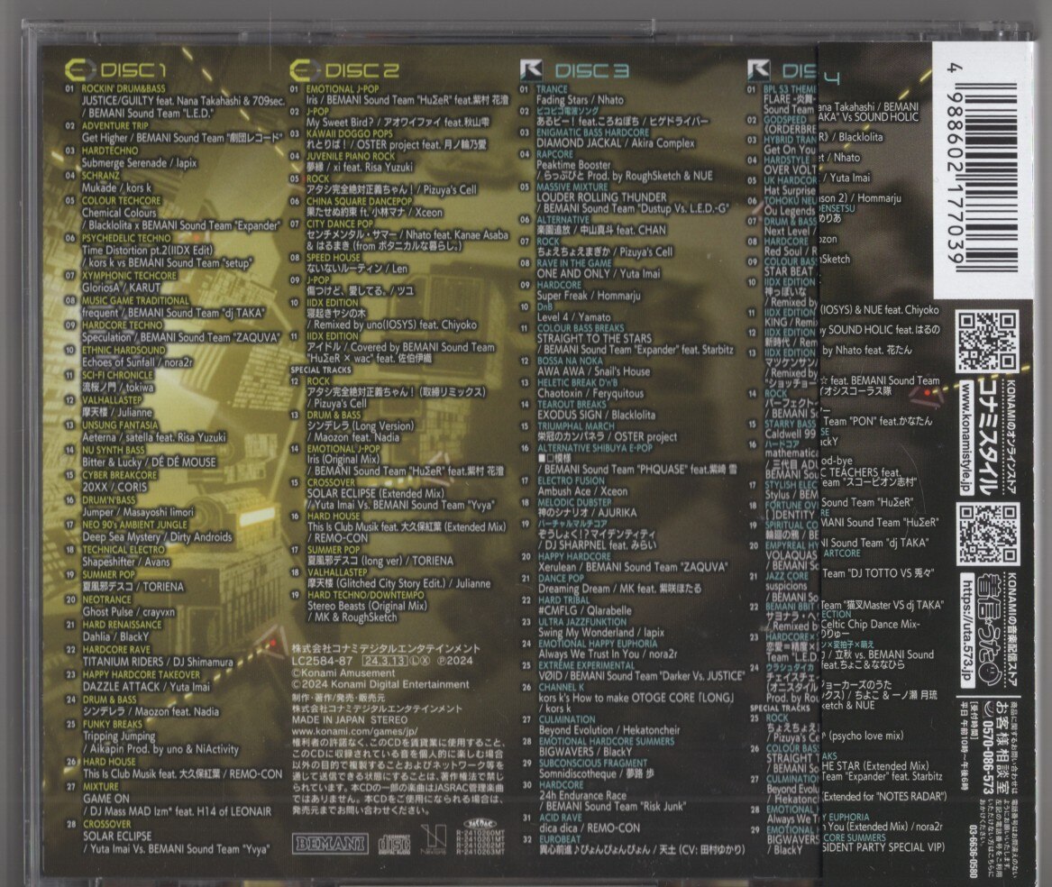Click the catalog number "LC2584-87"

pos(322,661)
